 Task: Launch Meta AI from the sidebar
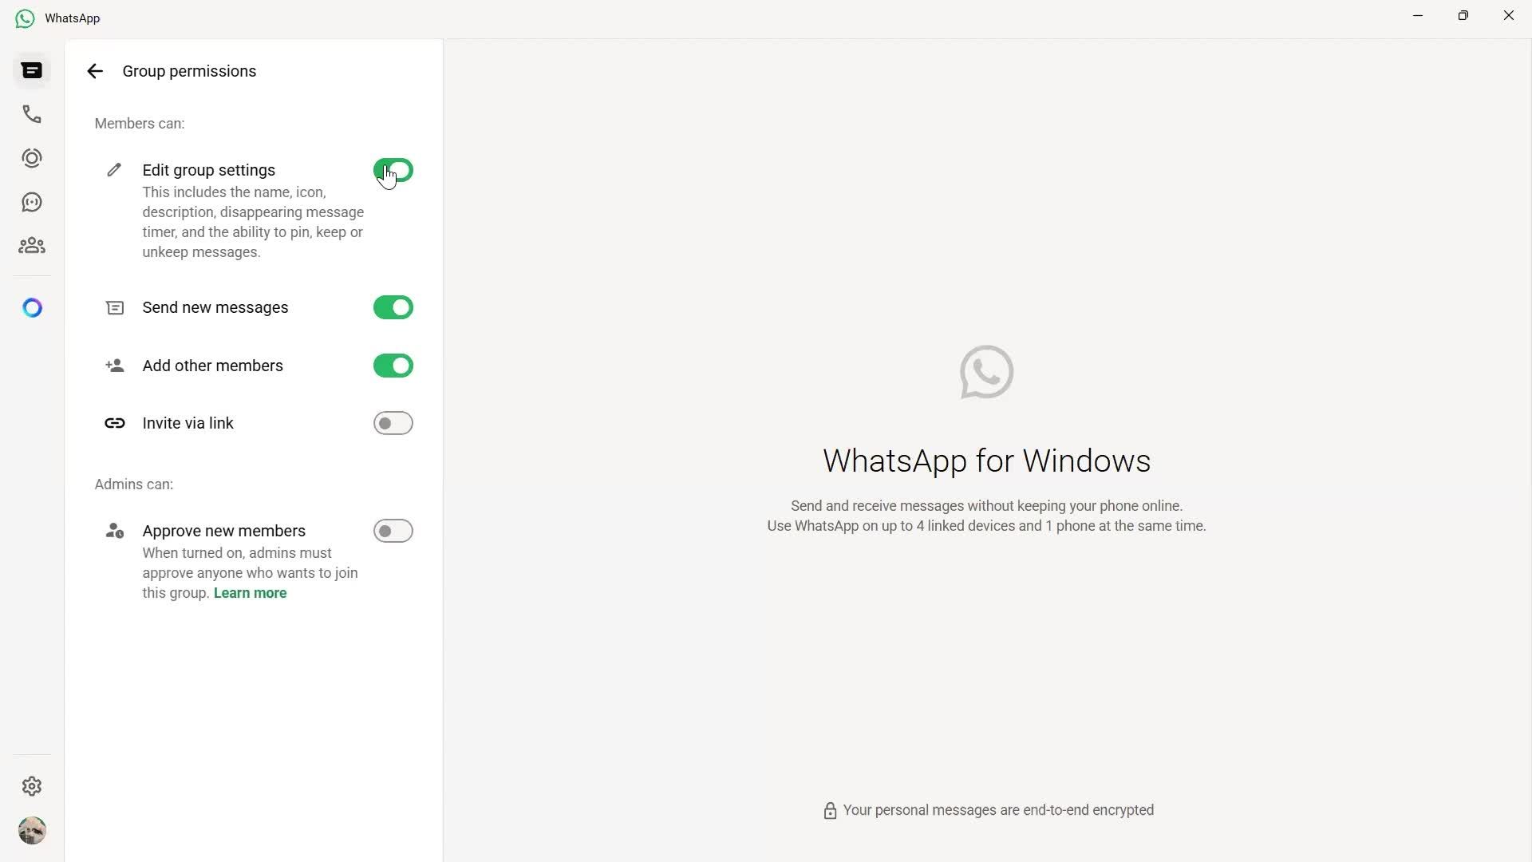32,307
